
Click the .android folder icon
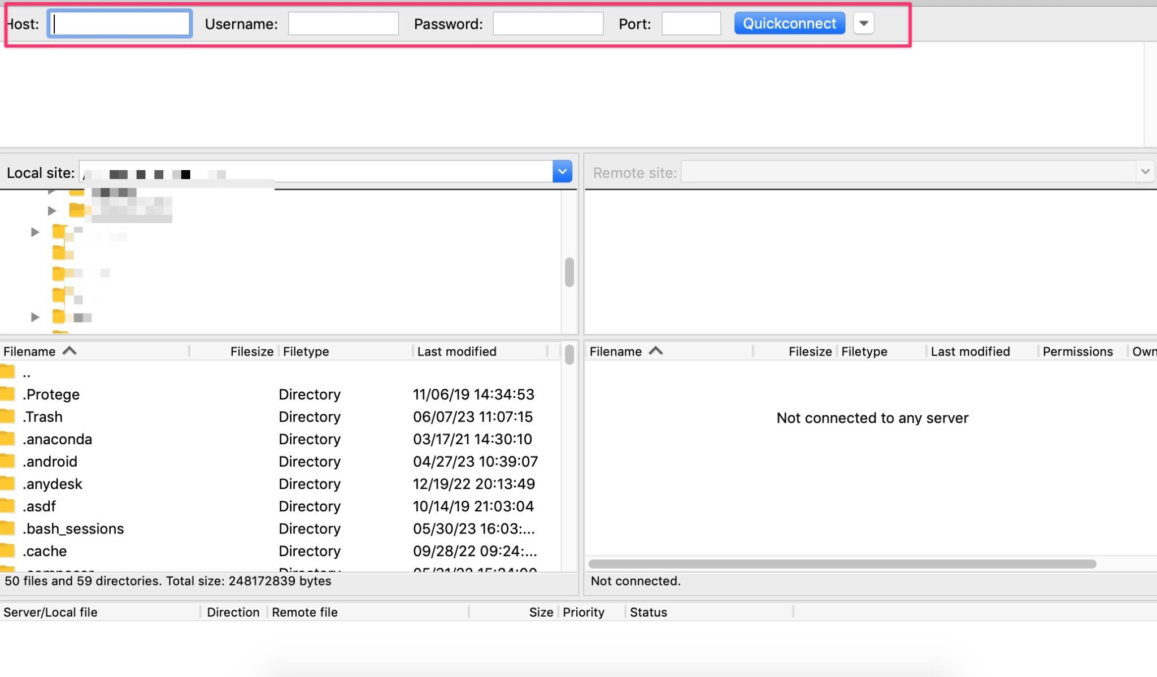point(7,461)
